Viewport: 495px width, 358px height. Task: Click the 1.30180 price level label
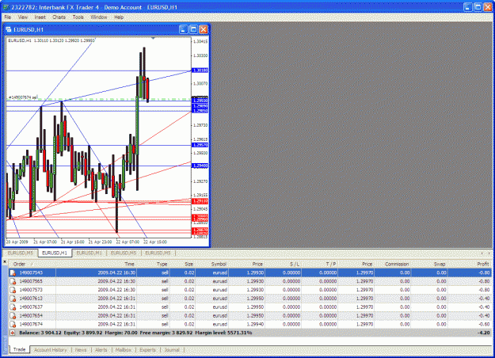pos(200,70)
